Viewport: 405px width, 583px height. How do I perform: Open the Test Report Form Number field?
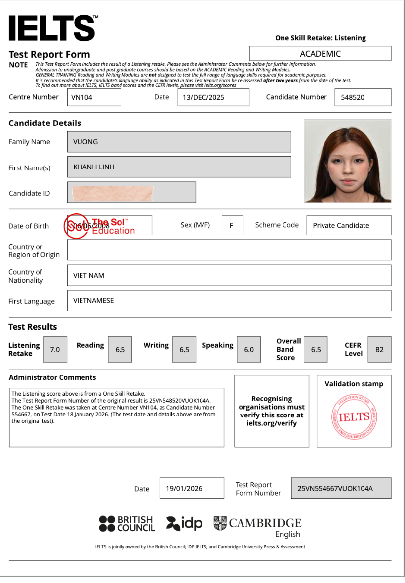[x=341, y=488]
